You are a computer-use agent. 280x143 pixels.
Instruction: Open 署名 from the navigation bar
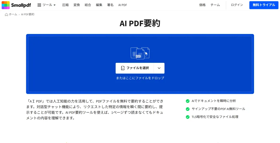[110, 5]
